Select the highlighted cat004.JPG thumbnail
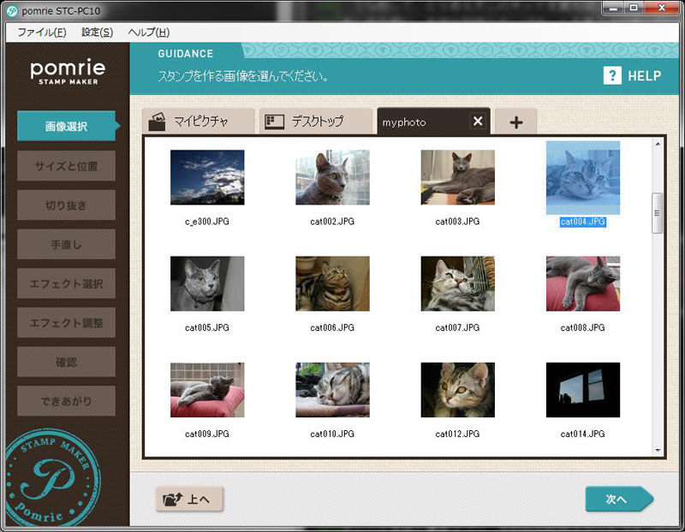The width and height of the screenshot is (685, 532). pyautogui.click(x=583, y=177)
